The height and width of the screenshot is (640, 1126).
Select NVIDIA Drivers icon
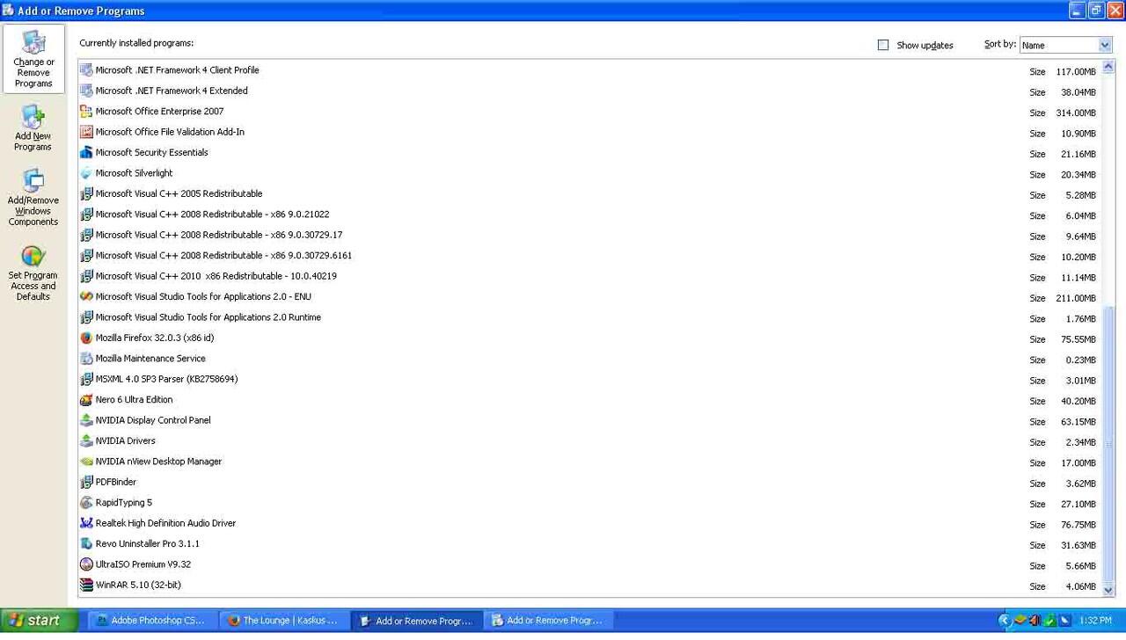(x=86, y=441)
